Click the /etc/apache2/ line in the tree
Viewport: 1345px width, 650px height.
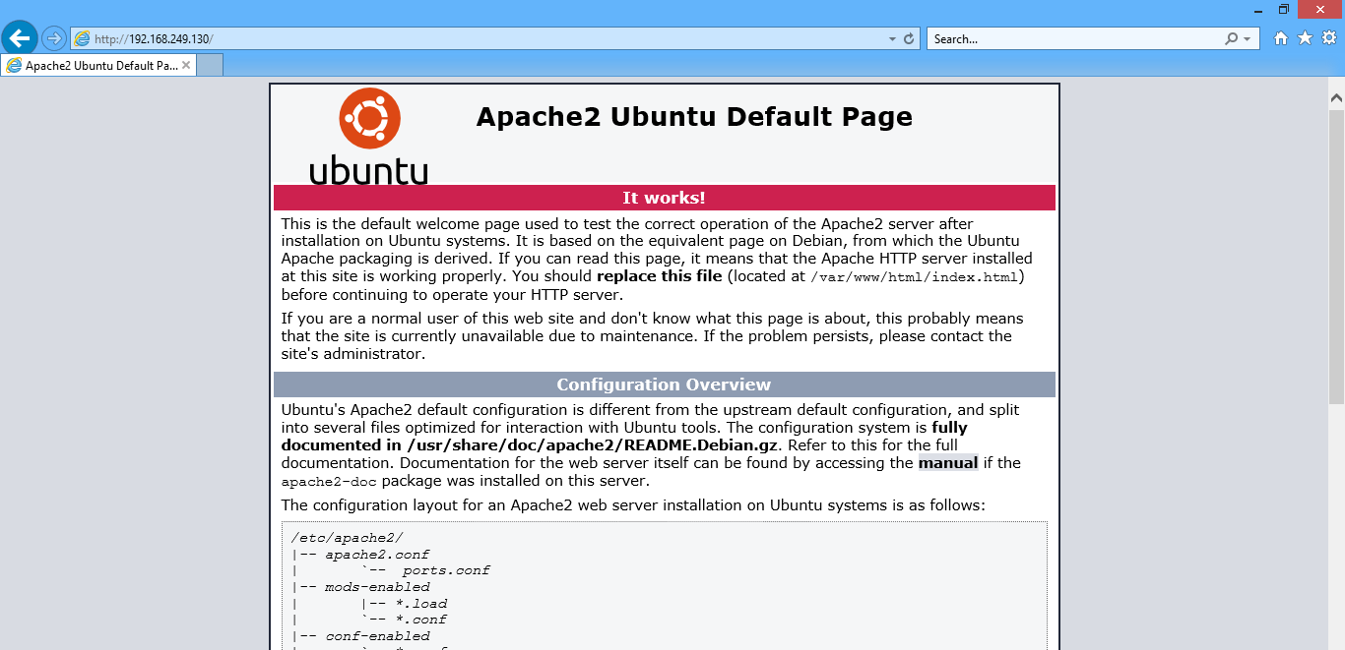click(x=348, y=538)
